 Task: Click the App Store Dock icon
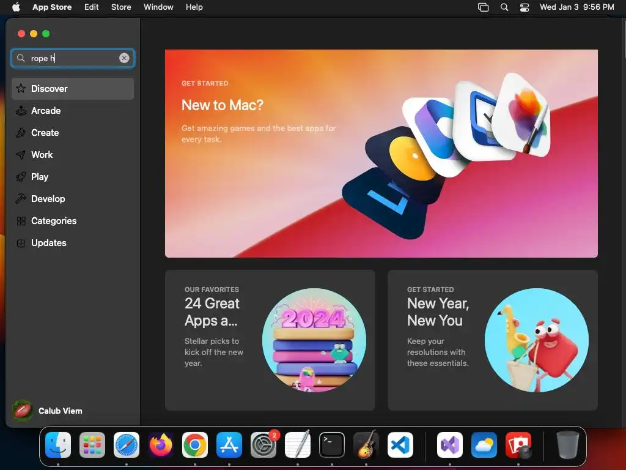(229, 445)
